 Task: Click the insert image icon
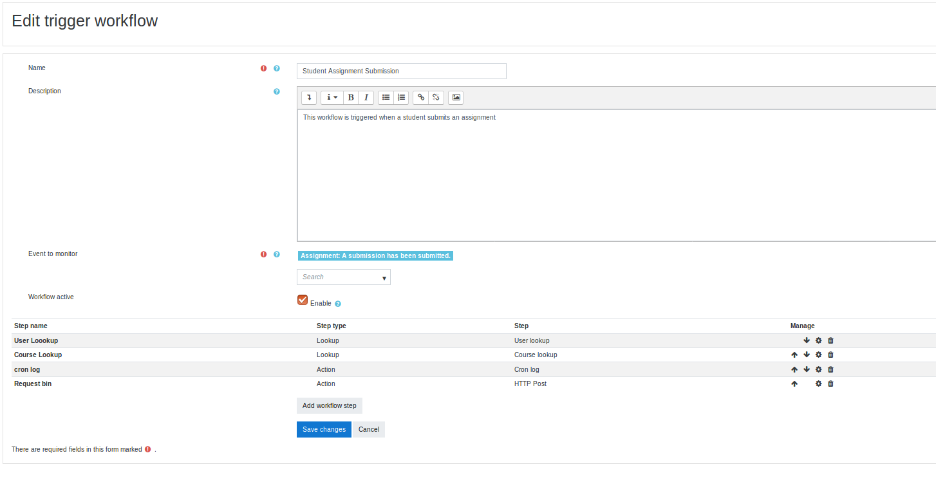coord(456,97)
